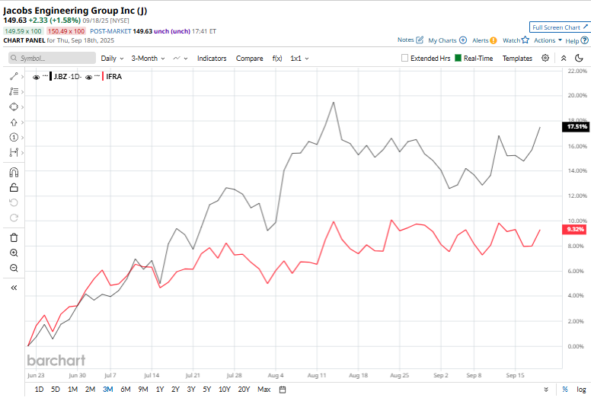Expand the bottom-right double-chevron options

546,390
